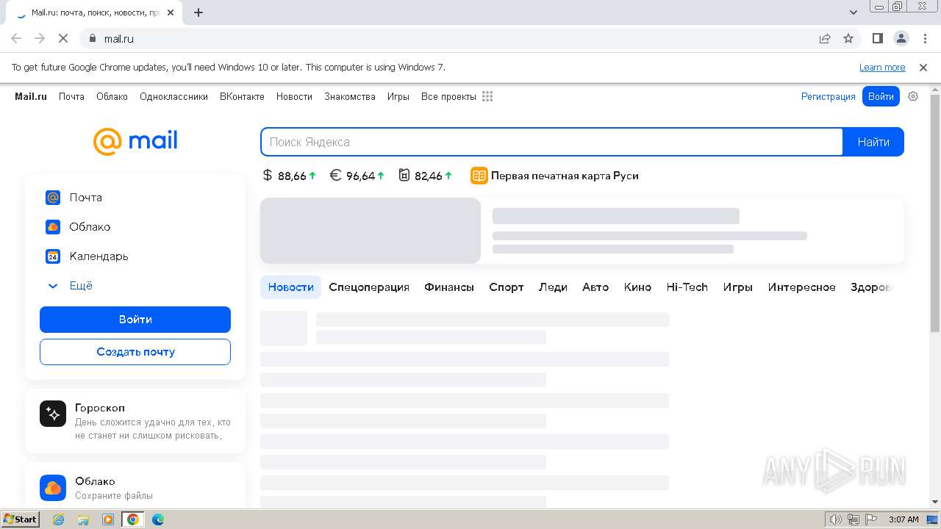The image size is (941, 529).
Task: Open the Почта sidebar mail icon
Action: (x=53, y=198)
